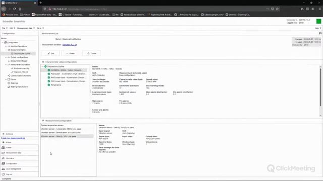Select System temperature sensor row

67,125
